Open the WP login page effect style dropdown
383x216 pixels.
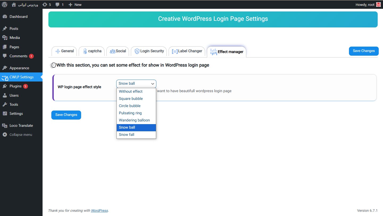click(136, 84)
